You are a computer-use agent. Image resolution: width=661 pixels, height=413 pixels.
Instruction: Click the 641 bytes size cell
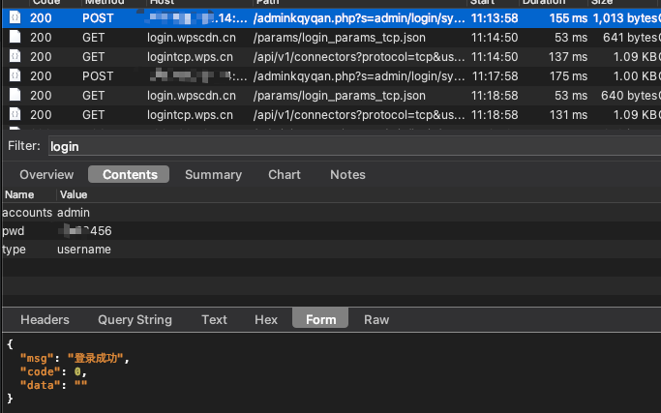(632, 38)
